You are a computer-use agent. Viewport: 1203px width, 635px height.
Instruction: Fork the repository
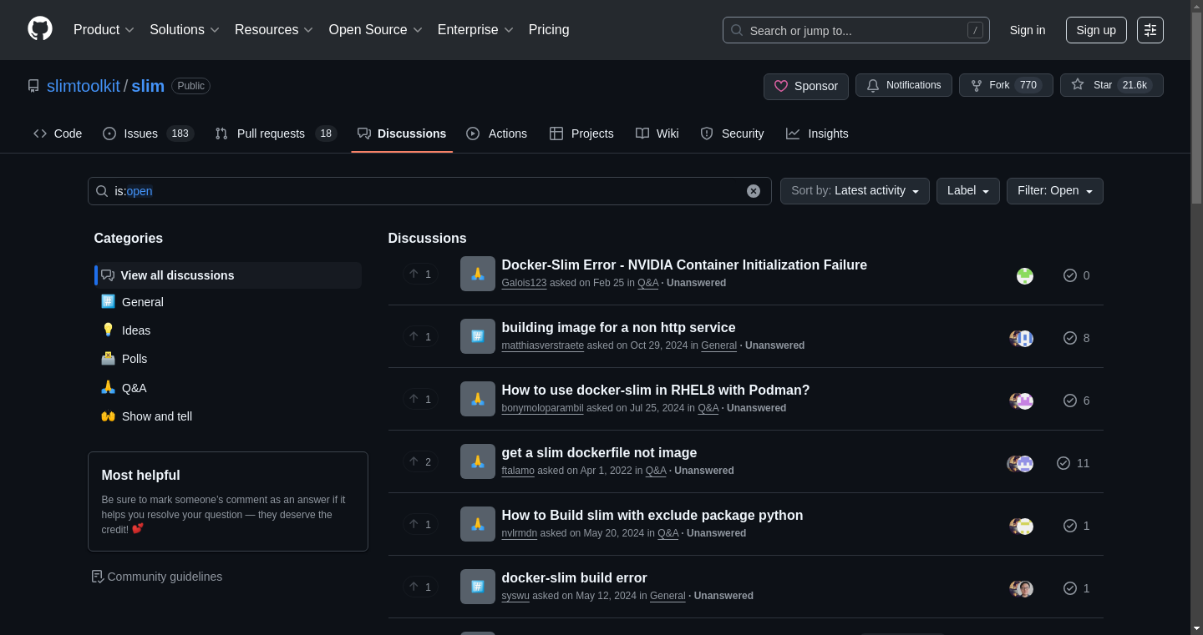[x=1006, y=85]
